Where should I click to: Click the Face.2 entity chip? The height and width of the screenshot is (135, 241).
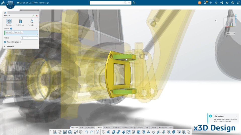click(x=18, y=32)
